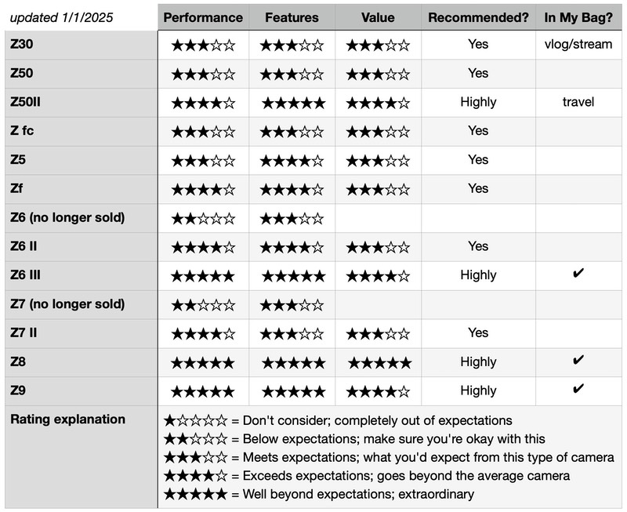The image size is (627, 512).
Task: Click the five-star rating explanation icon
Action: pos(195,495)
